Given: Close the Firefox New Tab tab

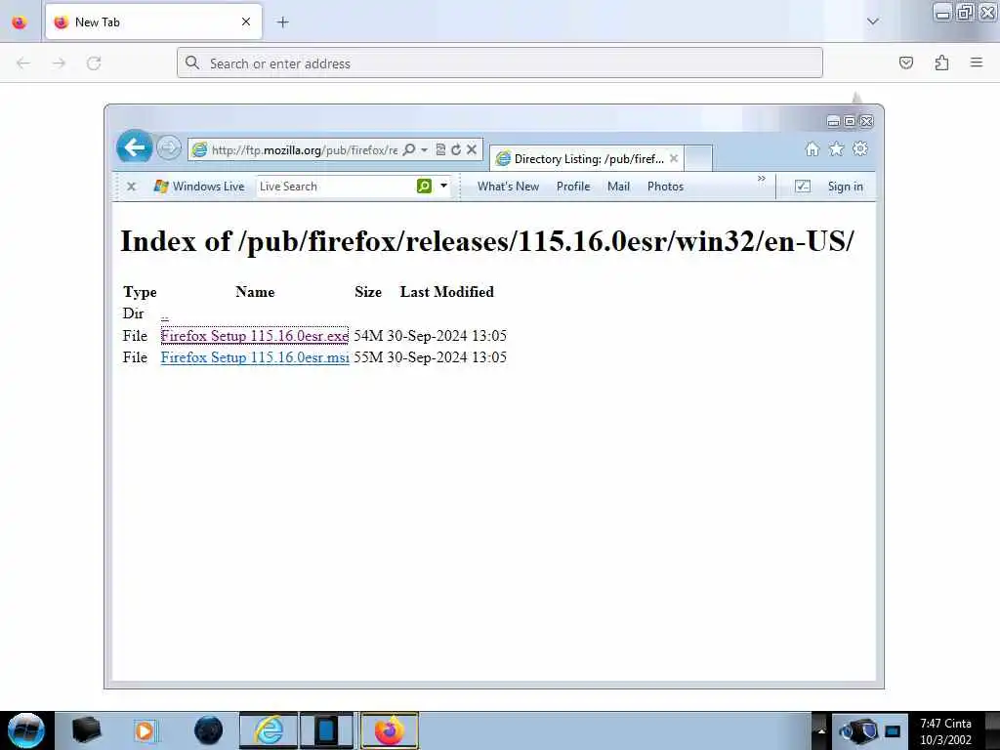Looking at the screenshot, I should [246, 21].
